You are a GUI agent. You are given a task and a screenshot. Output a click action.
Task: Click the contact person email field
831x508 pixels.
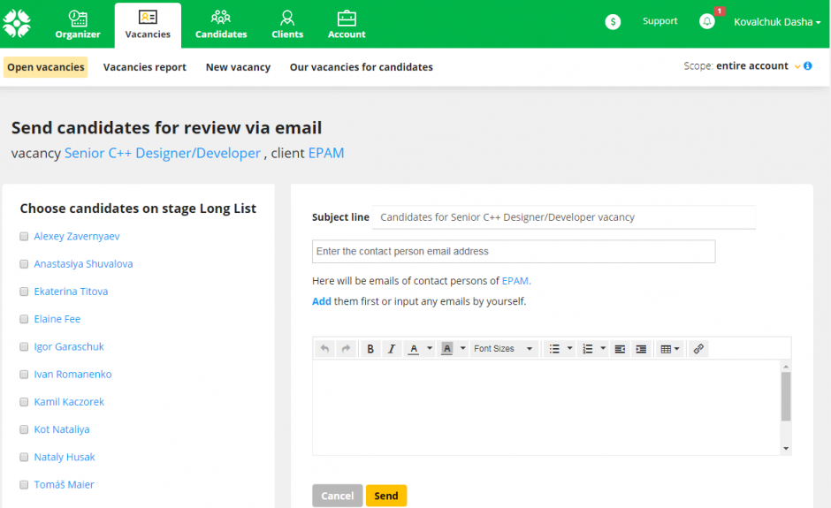(513, 252)
